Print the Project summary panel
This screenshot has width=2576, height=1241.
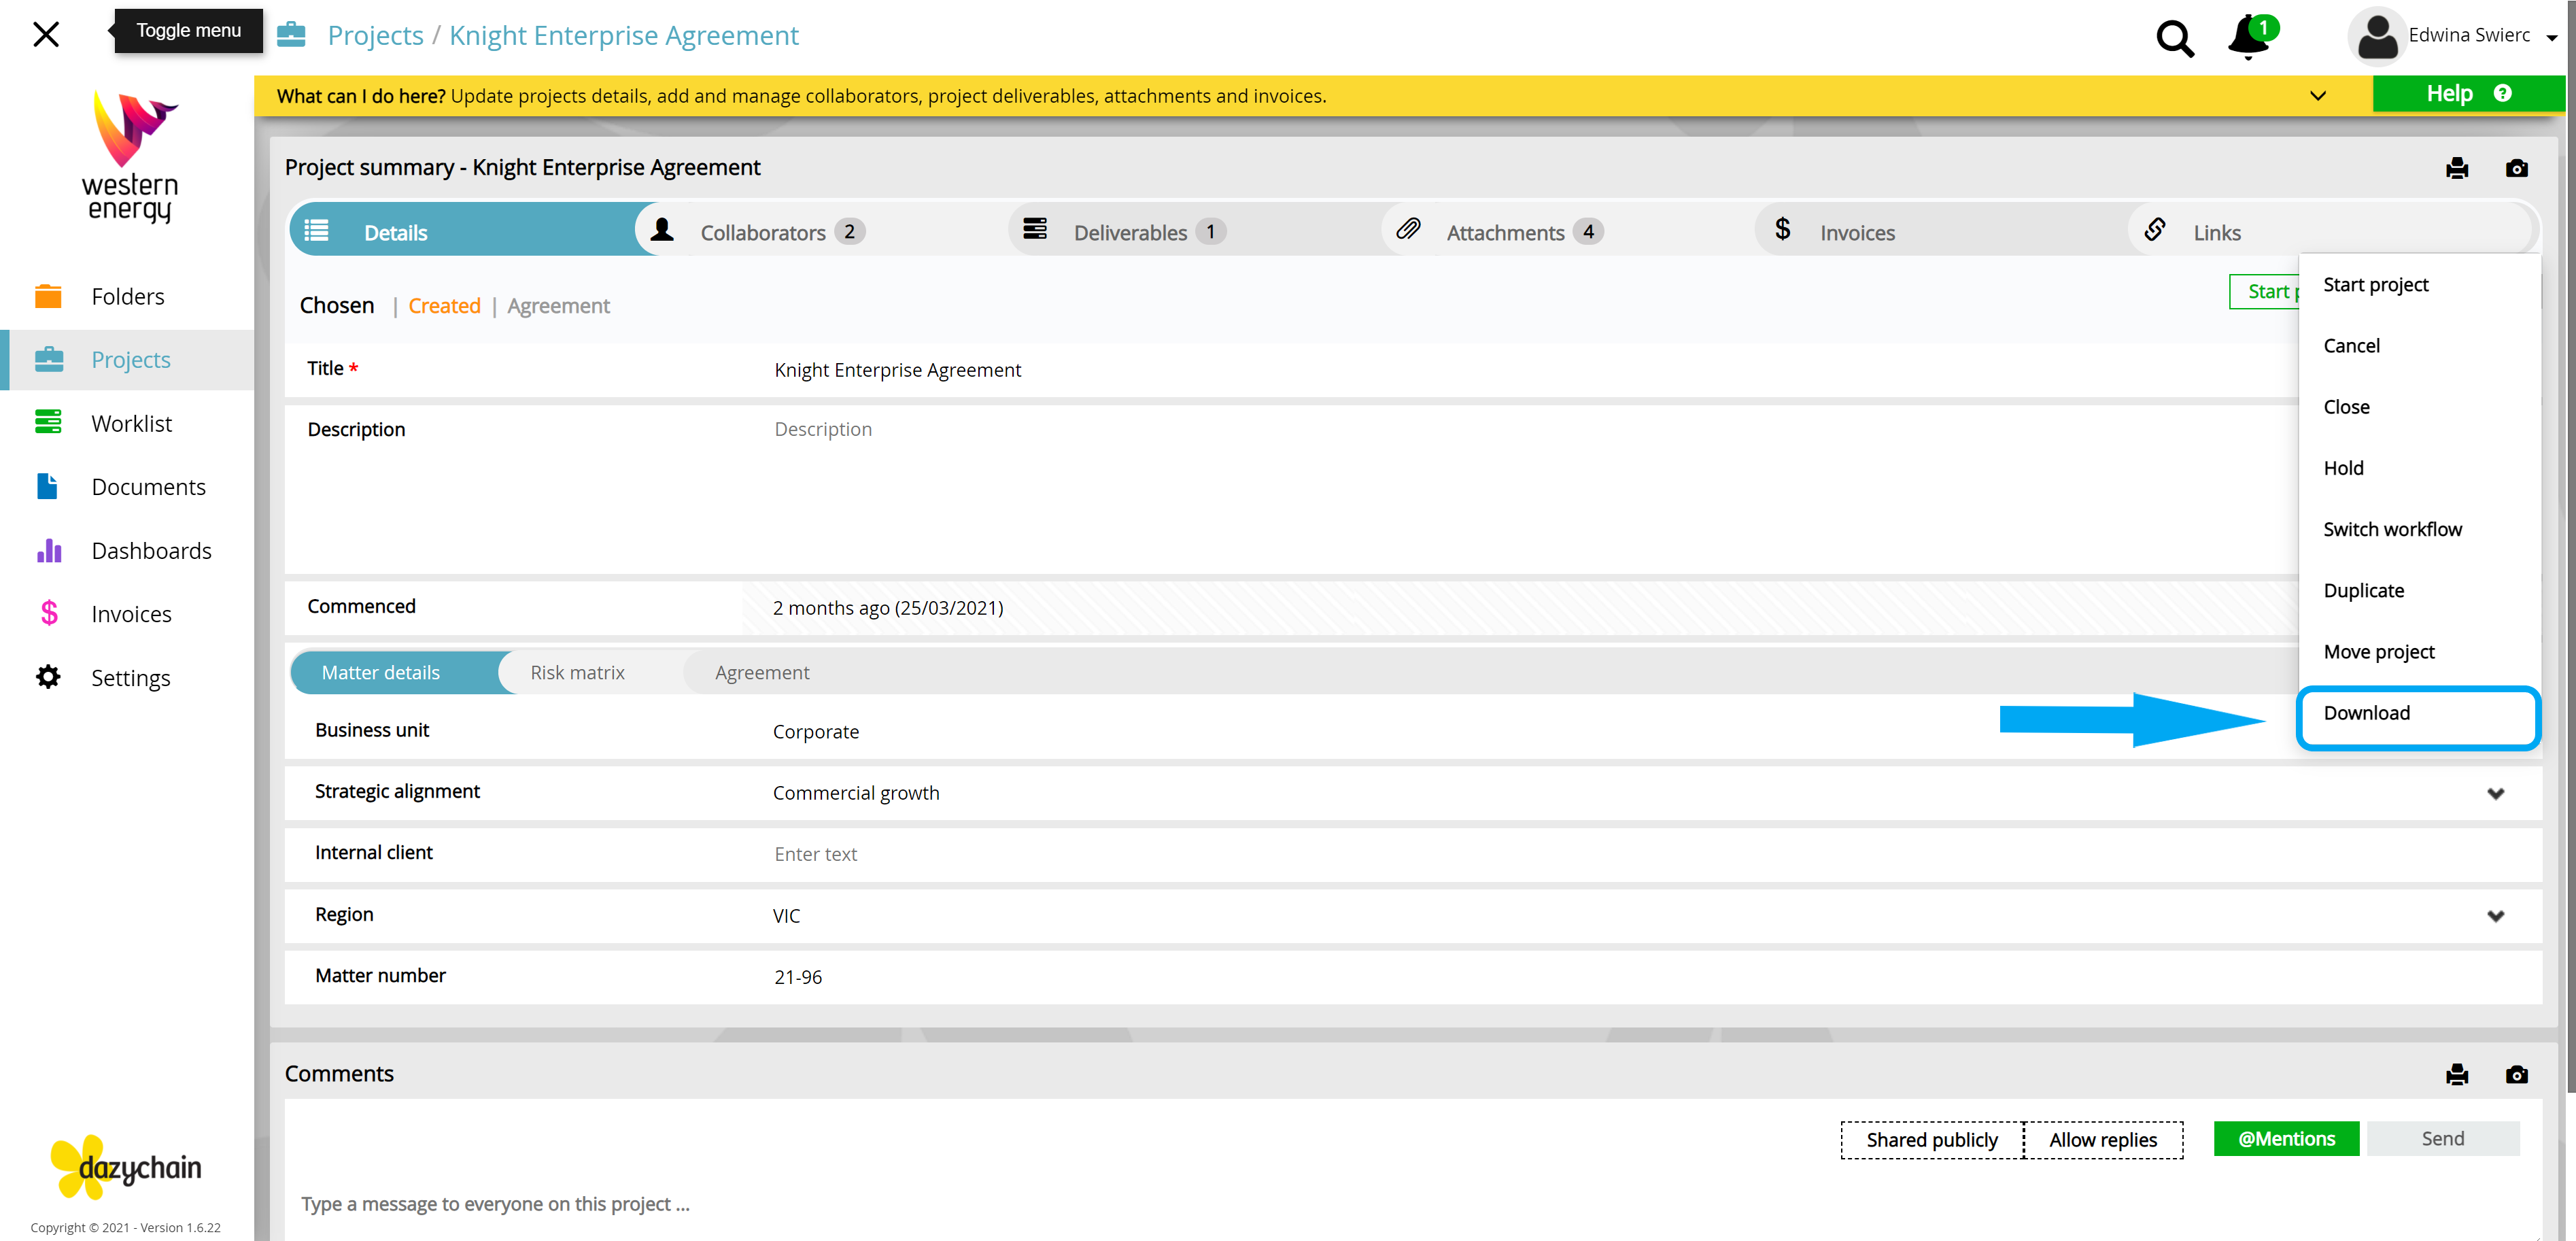pyautogui.click(x=2457, y=168)
